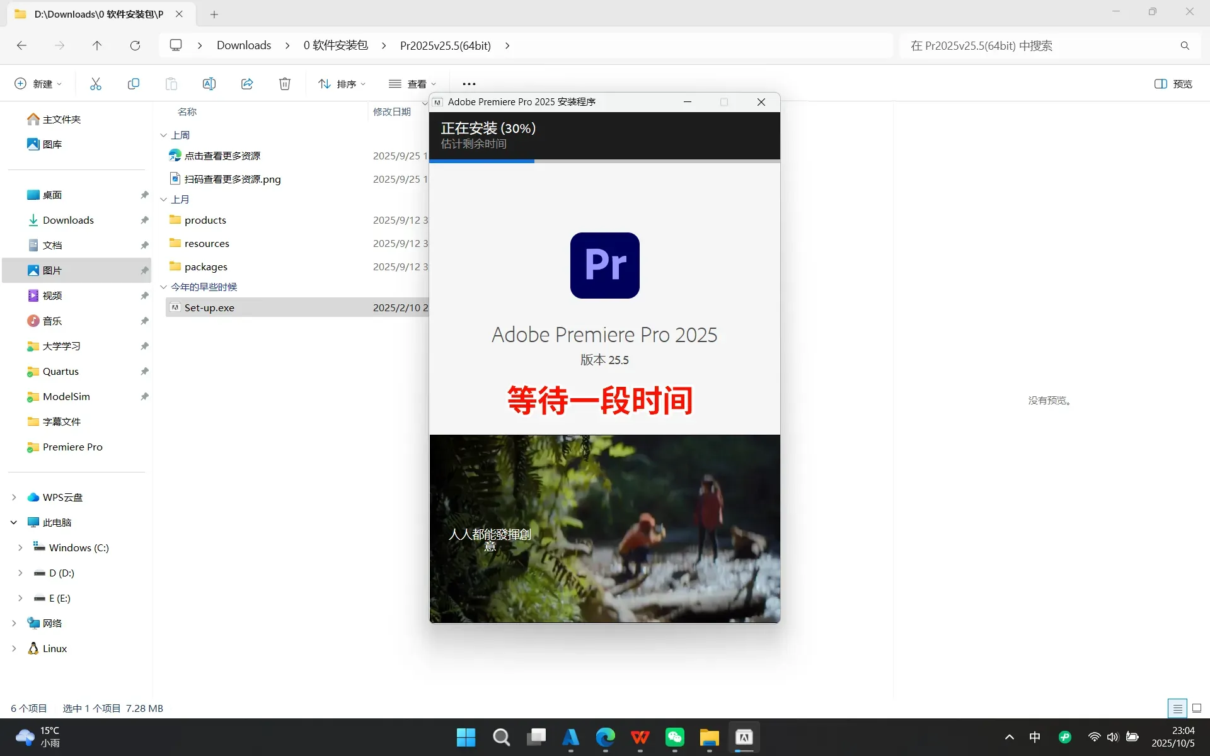Click Downloads in the breadcrumb path
Image resolution: width=1210 pixels, height=756 pixels.
coord(244,45)
